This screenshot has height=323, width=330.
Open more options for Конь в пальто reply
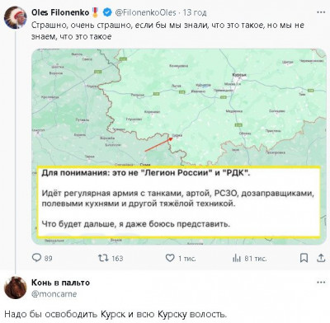tap(321, 283)
